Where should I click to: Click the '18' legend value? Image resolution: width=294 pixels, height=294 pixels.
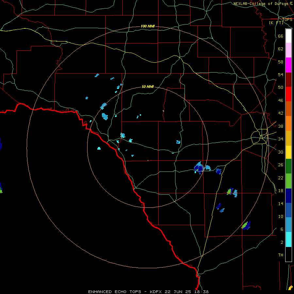pos(281,191)
